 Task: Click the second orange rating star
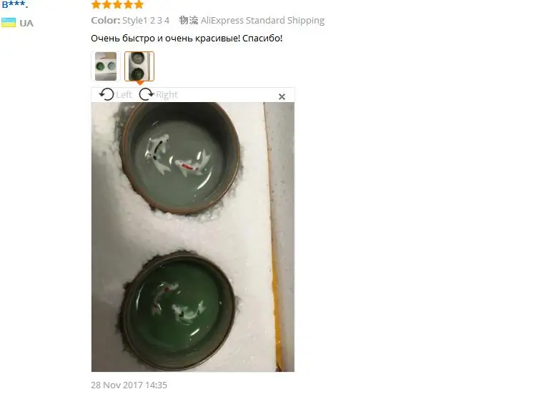pyautogui.click(x=107, y=4)
